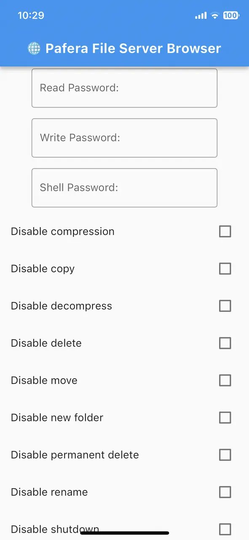Check the Disable move box

pos(225,381)
